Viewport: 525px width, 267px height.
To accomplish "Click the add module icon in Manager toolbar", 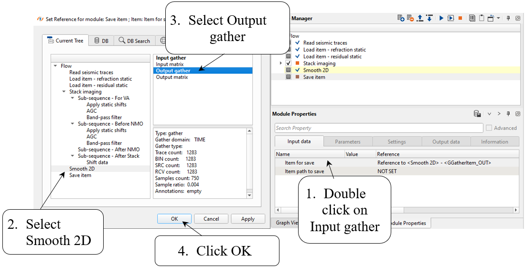I will tap(401, 18).
